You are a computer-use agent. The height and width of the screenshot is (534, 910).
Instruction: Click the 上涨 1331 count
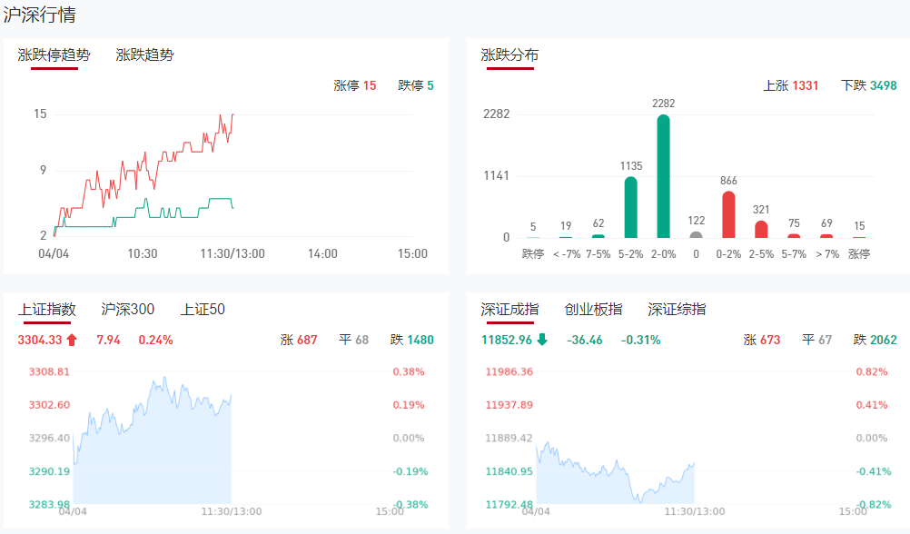click(x=791, y=85)
